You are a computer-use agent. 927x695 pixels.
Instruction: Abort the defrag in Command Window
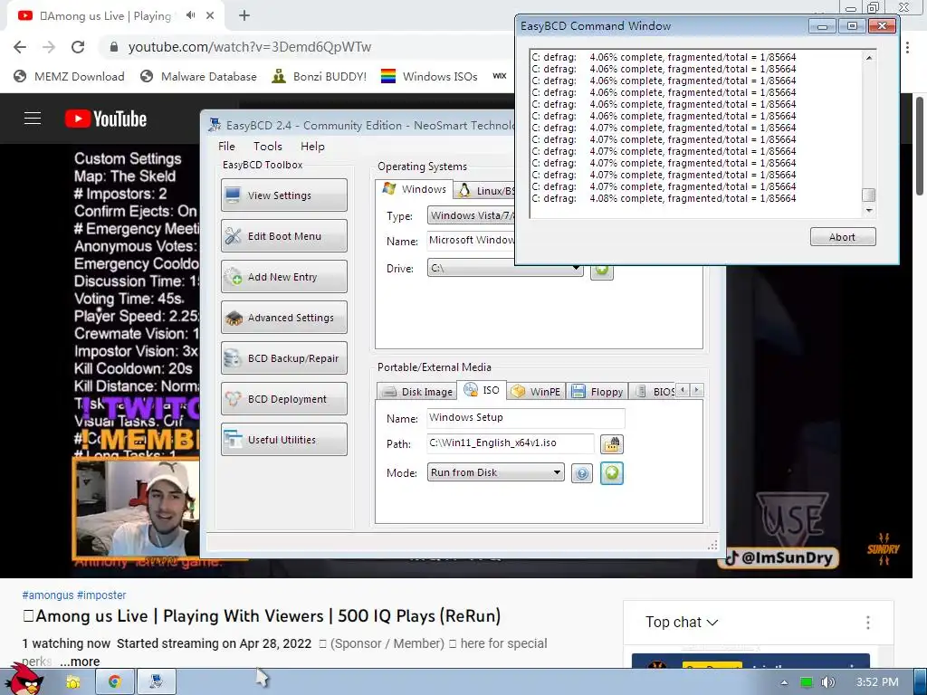[x=843, y=237]
